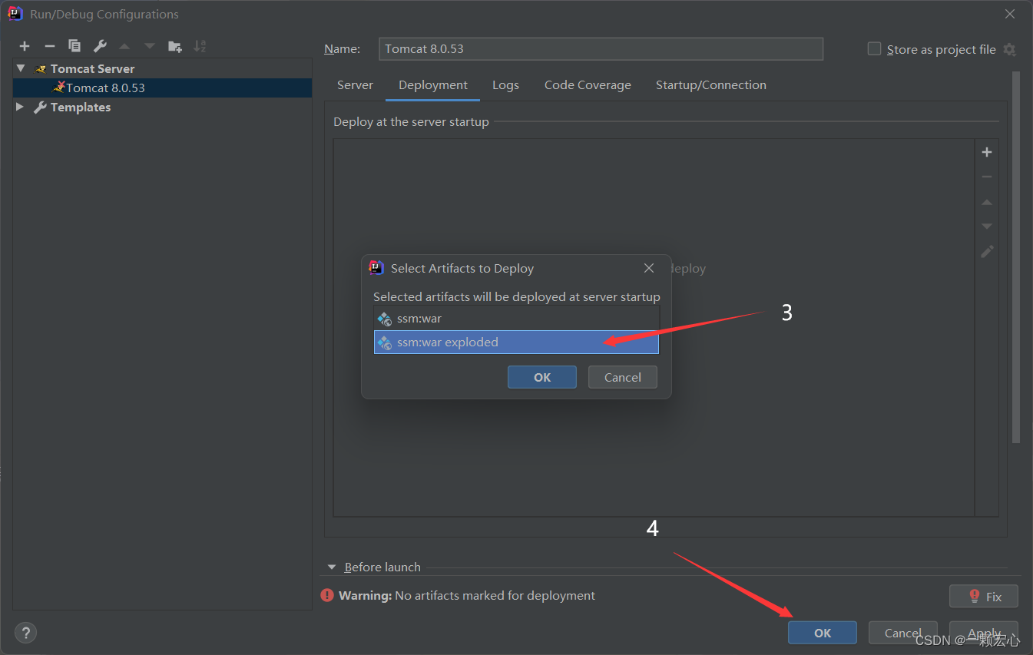Remove selected configuration with minus icon
Viewport: 1033px width, 655px height.
[49, 46]
